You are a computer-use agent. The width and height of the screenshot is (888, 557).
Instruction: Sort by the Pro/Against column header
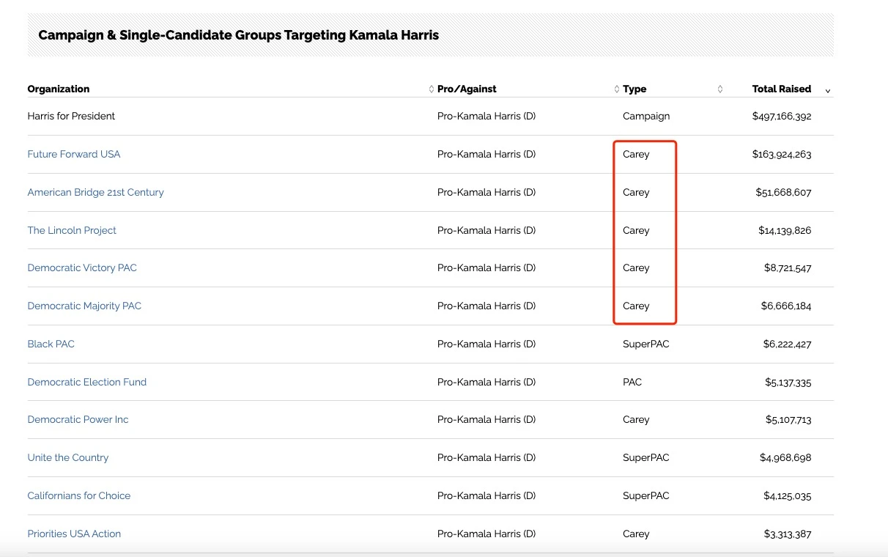click(x=467, y=89)
